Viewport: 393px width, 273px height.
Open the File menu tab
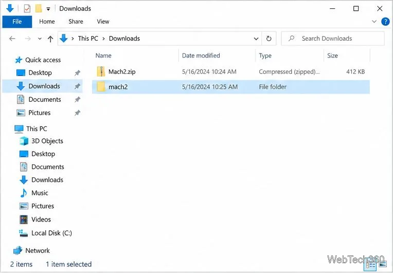(17, 22)
